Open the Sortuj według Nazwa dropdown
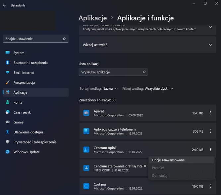 (x=99, y=89)
